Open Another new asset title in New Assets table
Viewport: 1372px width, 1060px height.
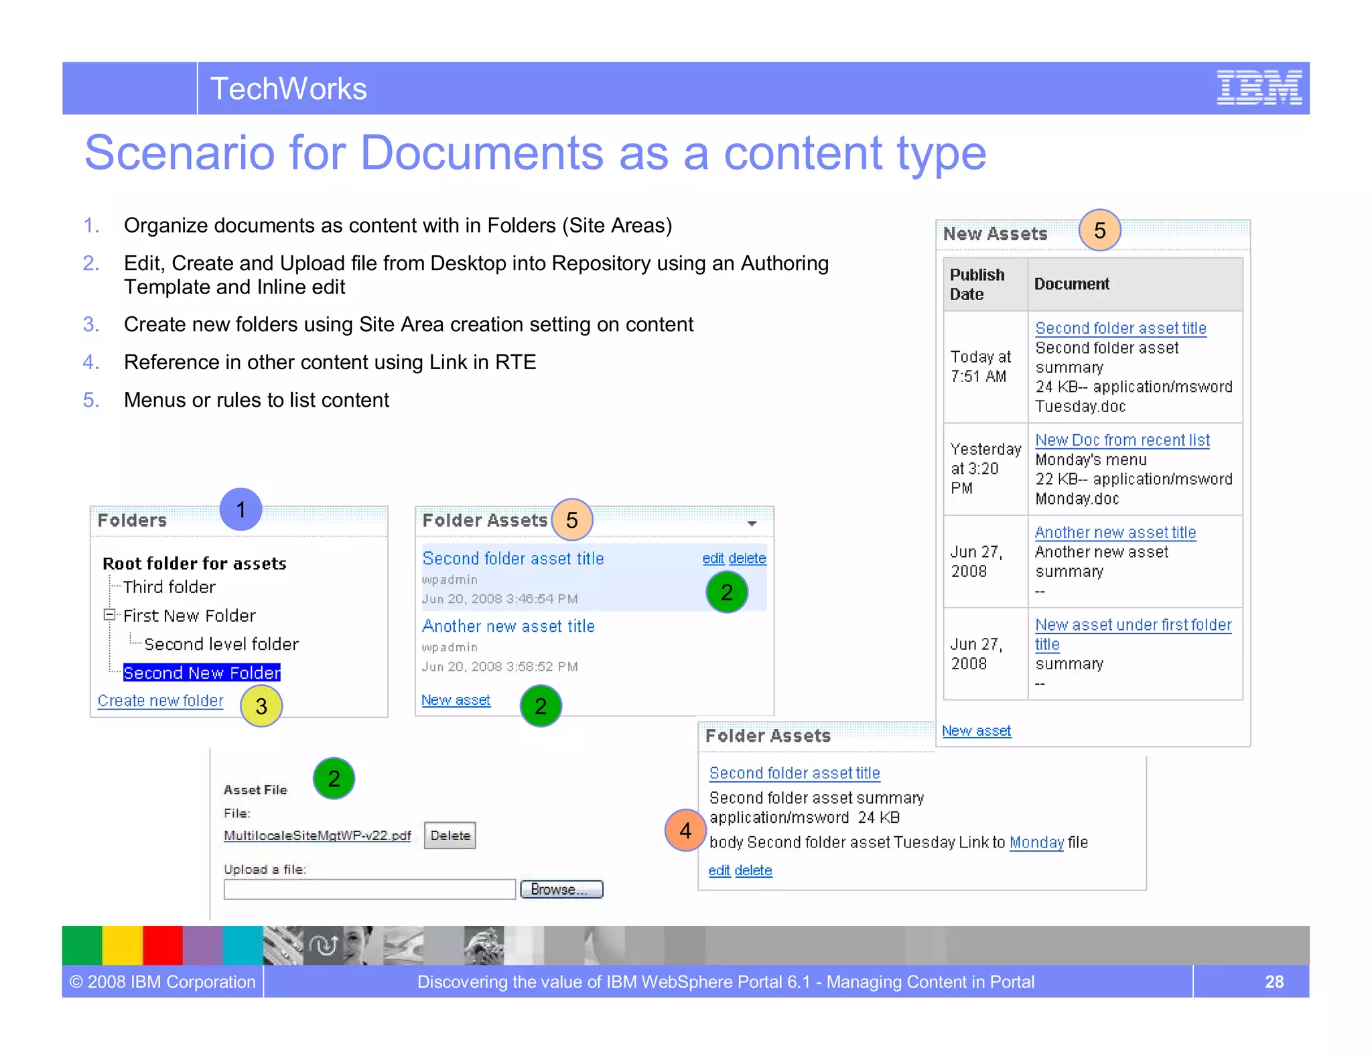1115,533
